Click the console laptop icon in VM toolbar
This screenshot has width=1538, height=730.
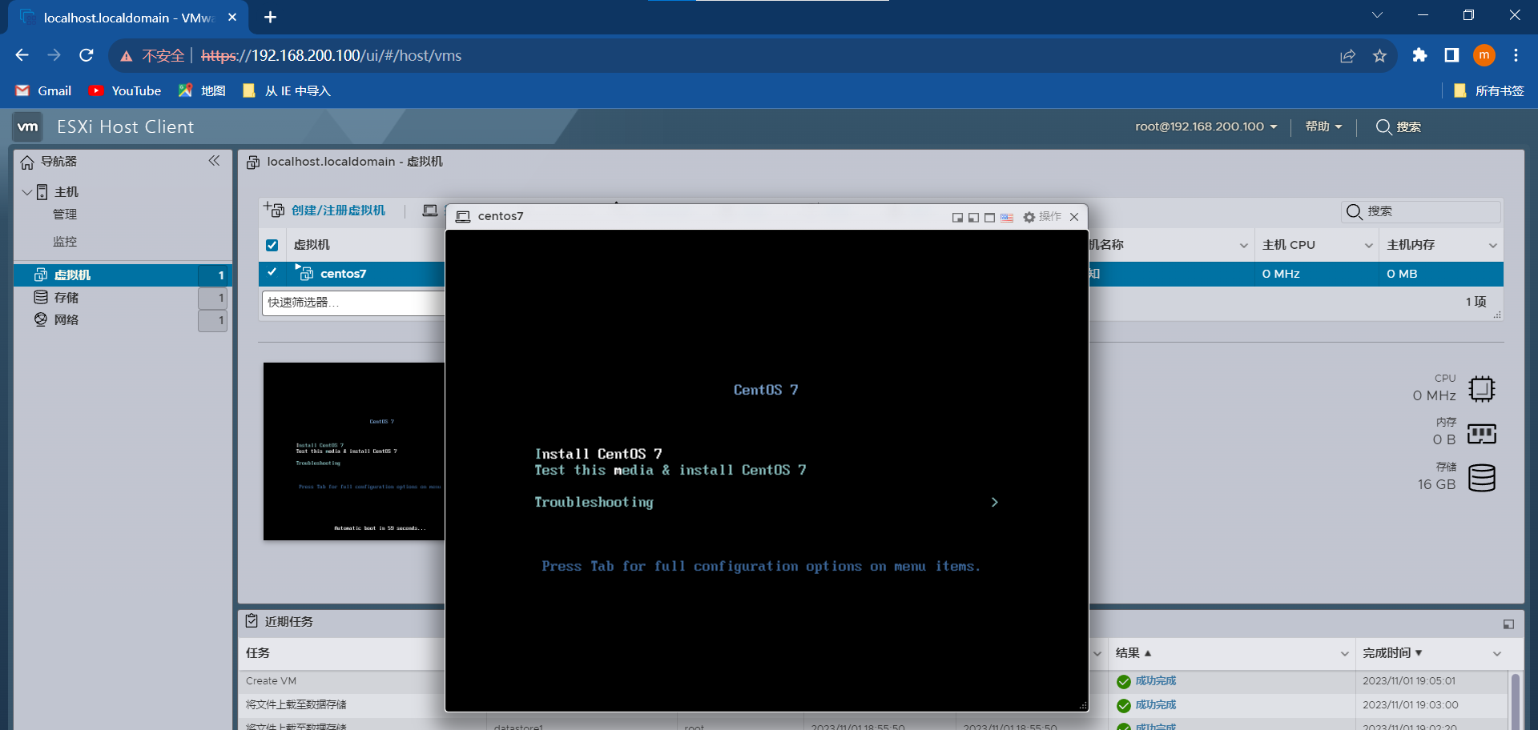click(430, 211)
